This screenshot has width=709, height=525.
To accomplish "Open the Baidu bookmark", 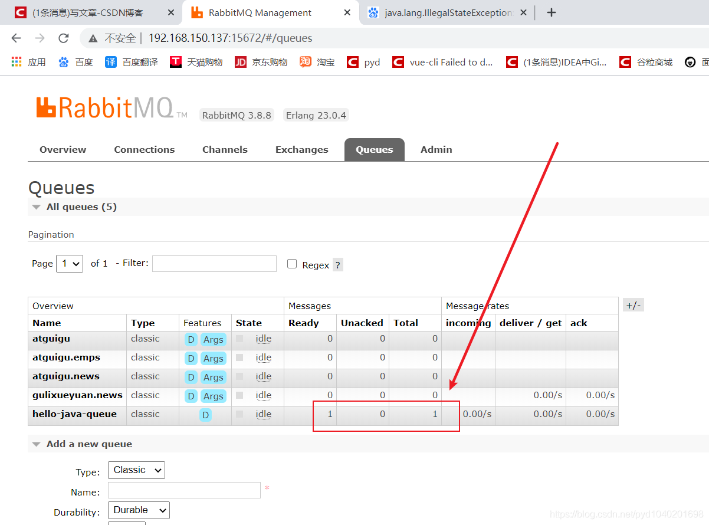I will (76, 62).
